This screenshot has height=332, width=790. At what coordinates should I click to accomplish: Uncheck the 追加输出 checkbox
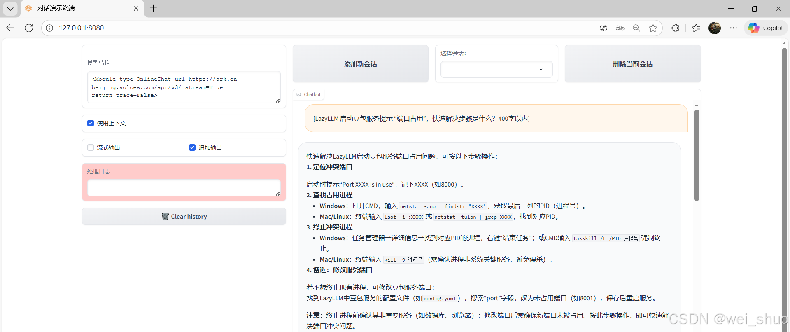click(x=192, y=147)
